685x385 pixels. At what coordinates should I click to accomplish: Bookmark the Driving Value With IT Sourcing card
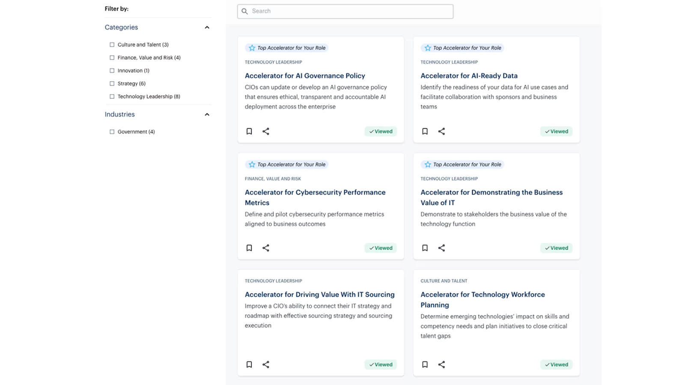tap(249, 364)
